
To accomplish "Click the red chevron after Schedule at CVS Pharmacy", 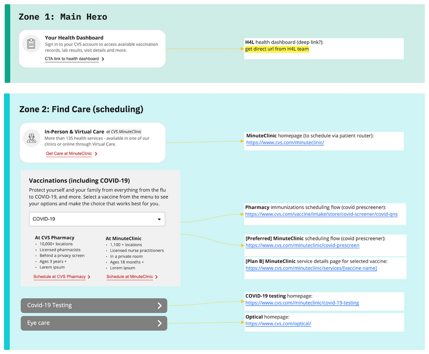I will point(89,277).
